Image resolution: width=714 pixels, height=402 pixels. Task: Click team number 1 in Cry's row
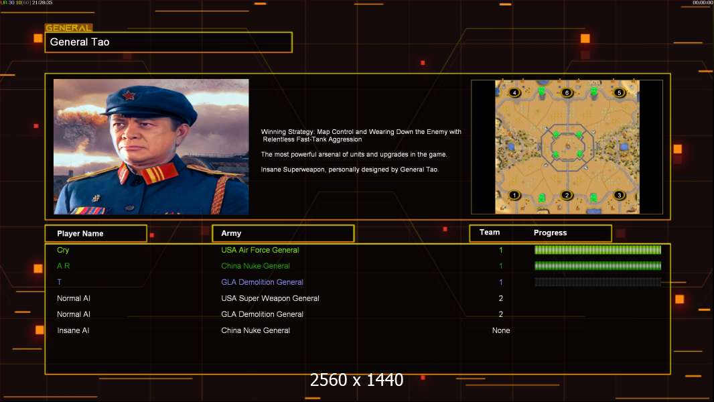pos(501,250)
